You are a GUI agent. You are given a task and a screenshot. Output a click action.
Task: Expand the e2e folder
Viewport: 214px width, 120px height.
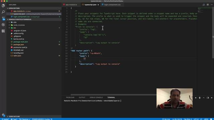tap(34, 22)
